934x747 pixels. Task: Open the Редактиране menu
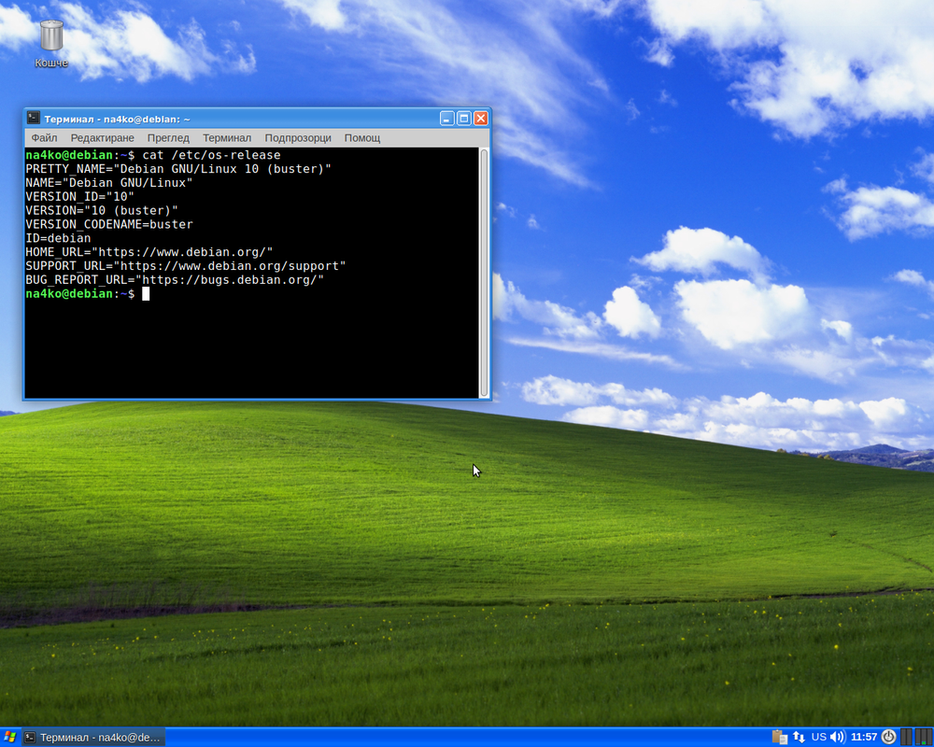[x=103, y=137]
